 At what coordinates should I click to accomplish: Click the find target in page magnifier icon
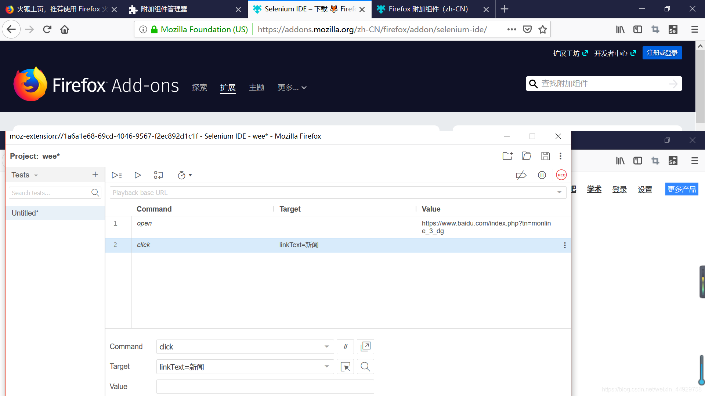[365, 367]
